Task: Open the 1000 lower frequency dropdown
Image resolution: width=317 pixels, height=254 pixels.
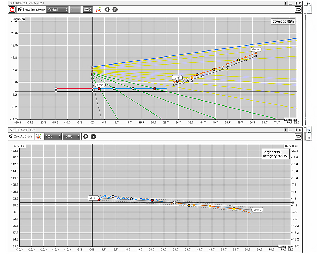Action: [x=54, y=136]
